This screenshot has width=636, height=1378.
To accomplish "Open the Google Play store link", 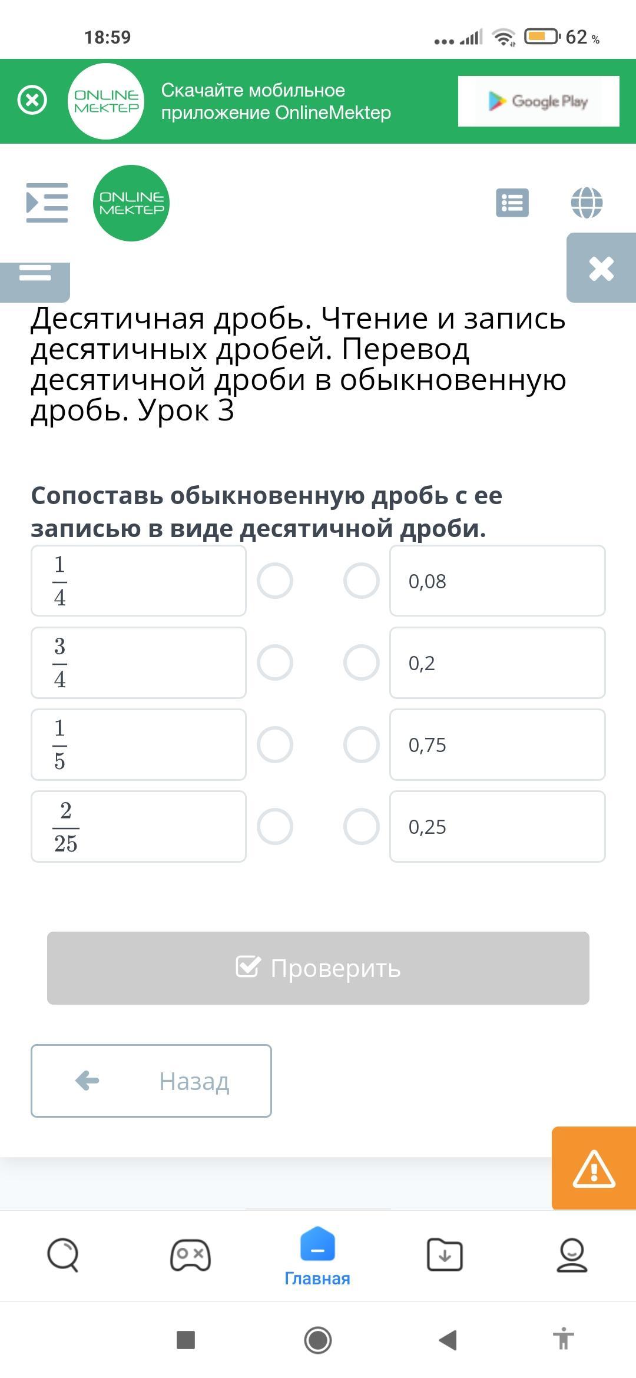I will coord(538,101).
